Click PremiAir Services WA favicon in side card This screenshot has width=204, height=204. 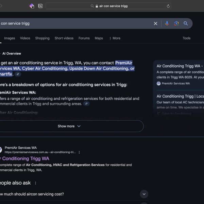[x=158, y=83]
